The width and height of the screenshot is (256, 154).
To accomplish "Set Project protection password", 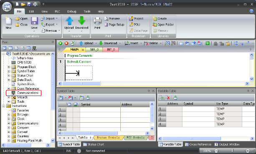I will pos(136,19).
